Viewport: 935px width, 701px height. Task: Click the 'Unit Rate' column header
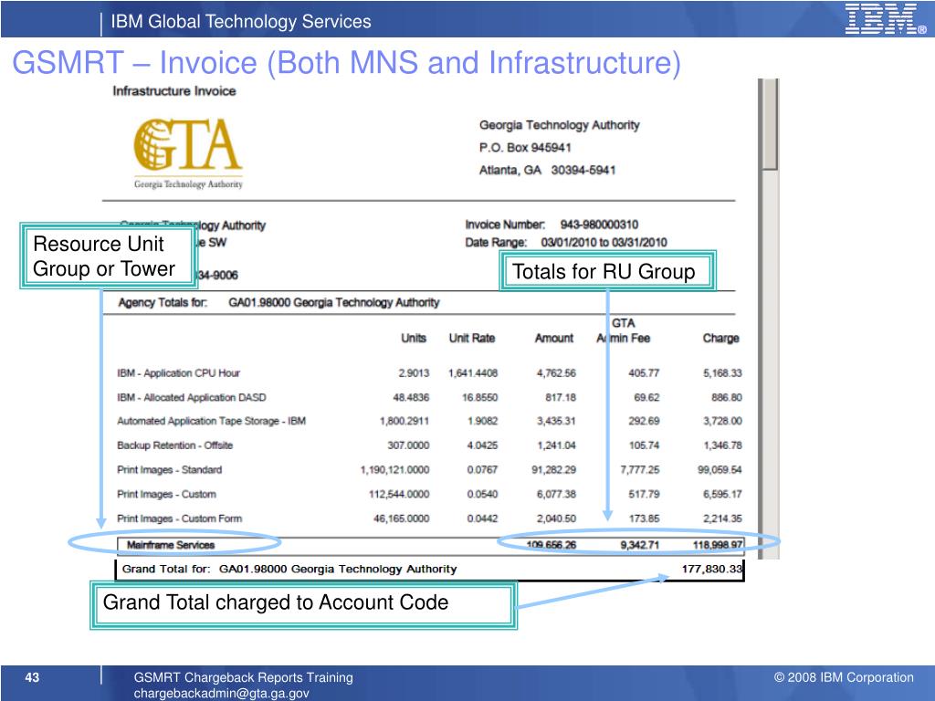click(x=472, y=338)
